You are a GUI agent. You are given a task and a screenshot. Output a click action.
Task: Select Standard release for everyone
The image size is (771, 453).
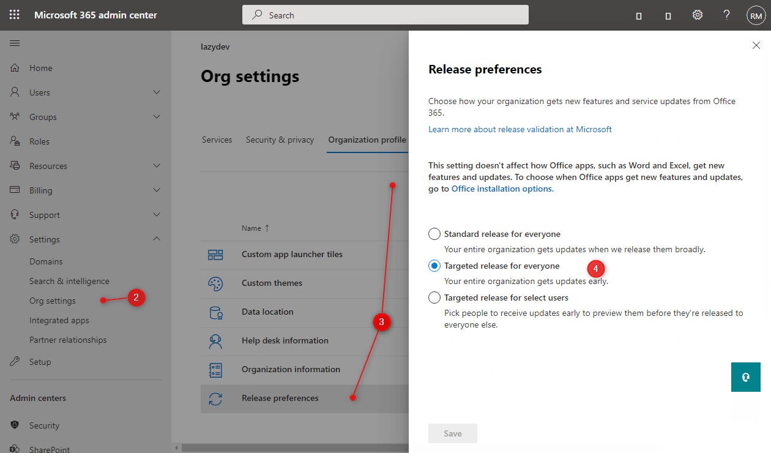tap(434, 234)
